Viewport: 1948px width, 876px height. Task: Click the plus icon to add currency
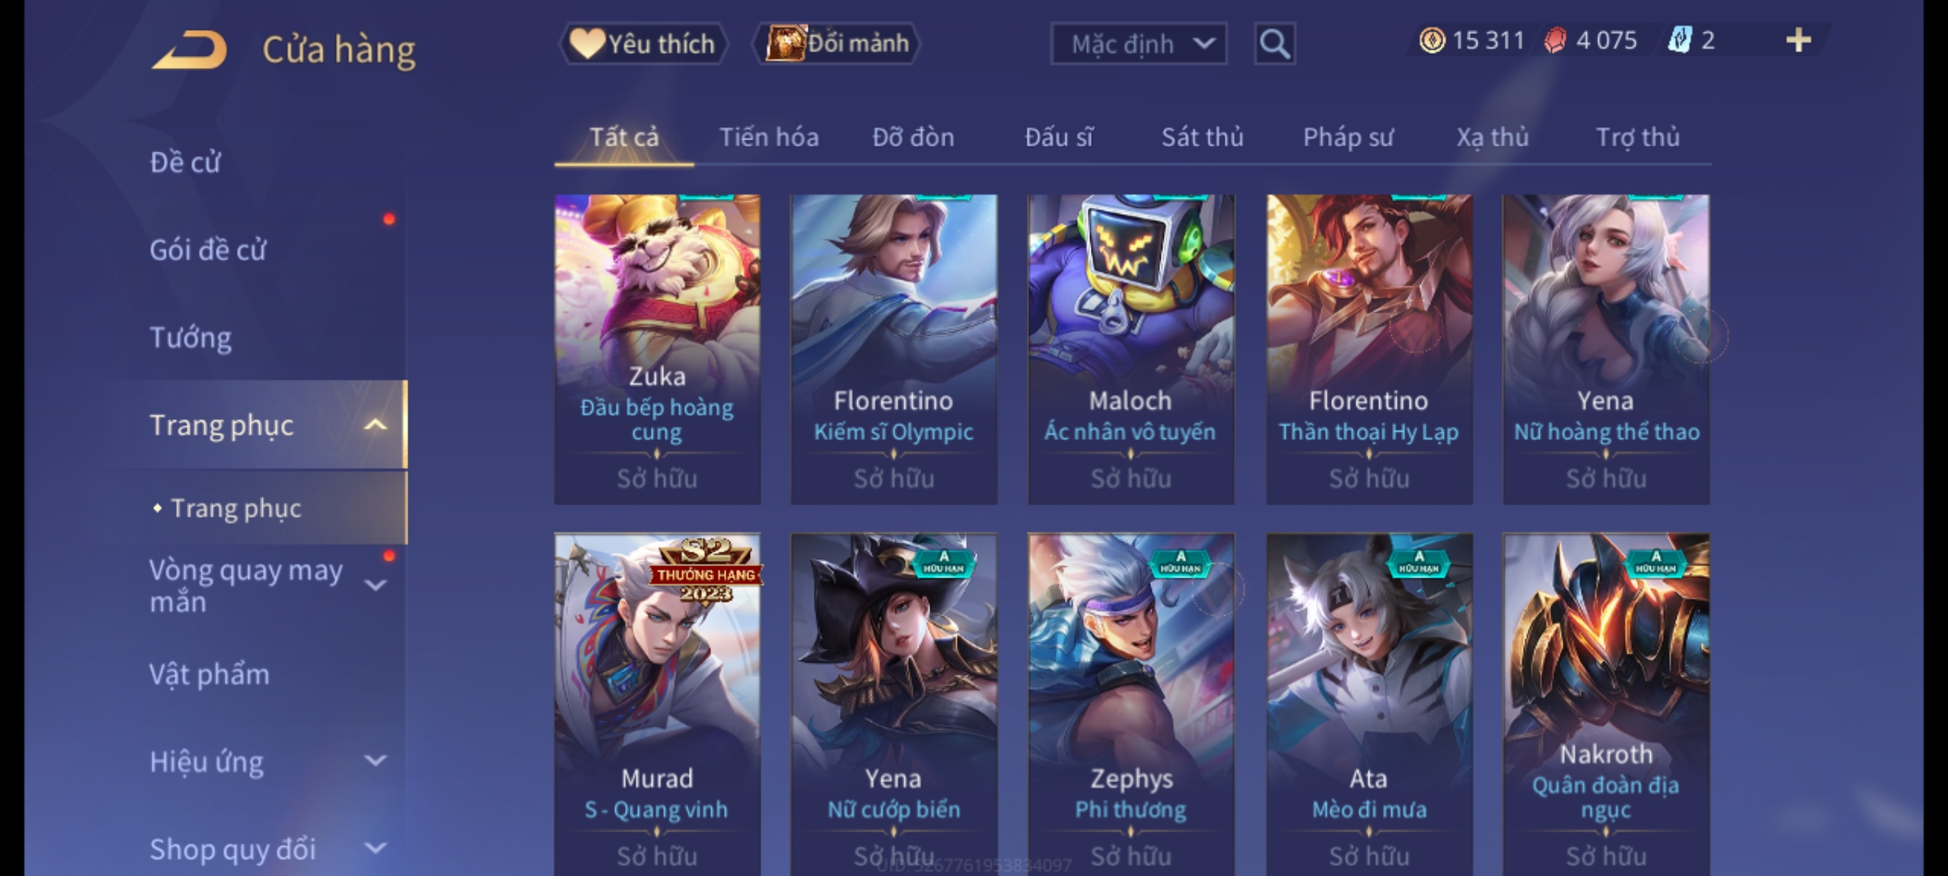coord(1799,41)
